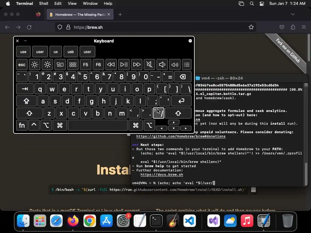This screenshot has width=311, height=233.
Task: Click the fast-forward media key
Action: pos(136,65)
